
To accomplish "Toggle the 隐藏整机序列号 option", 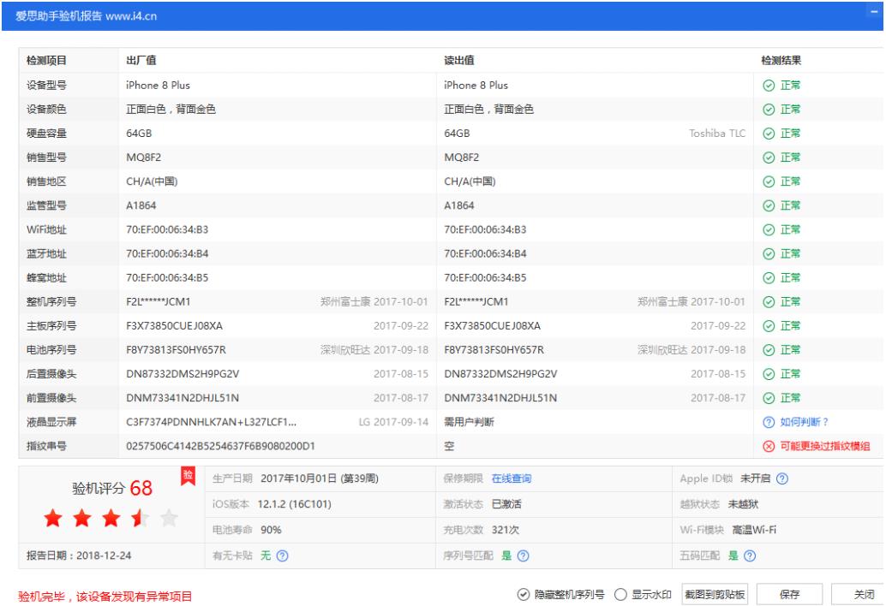I will coord(523,594).
